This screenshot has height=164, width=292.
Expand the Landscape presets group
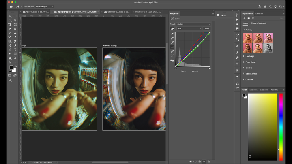250,56
